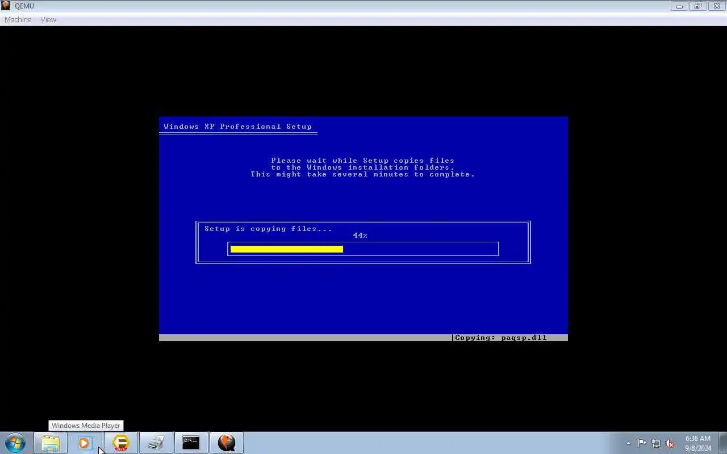Open the yellow hexagon app in taskbar

click(x=120, y=443)
